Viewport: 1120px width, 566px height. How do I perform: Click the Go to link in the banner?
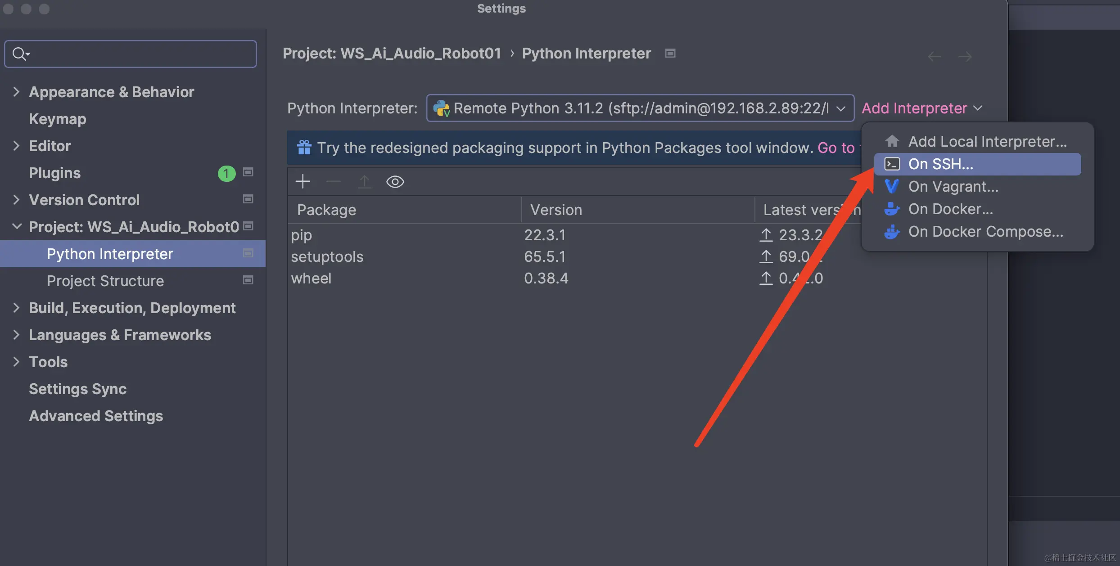click(836, 148)
